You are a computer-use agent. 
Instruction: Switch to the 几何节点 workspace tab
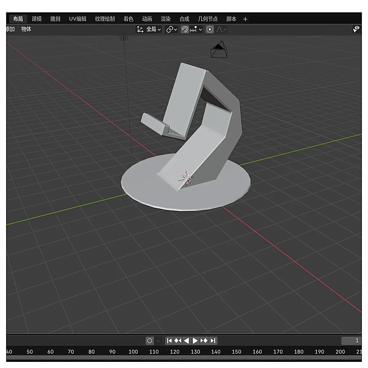208,19
